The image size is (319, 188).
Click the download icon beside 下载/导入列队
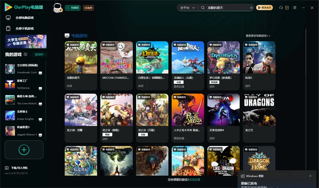7,168
